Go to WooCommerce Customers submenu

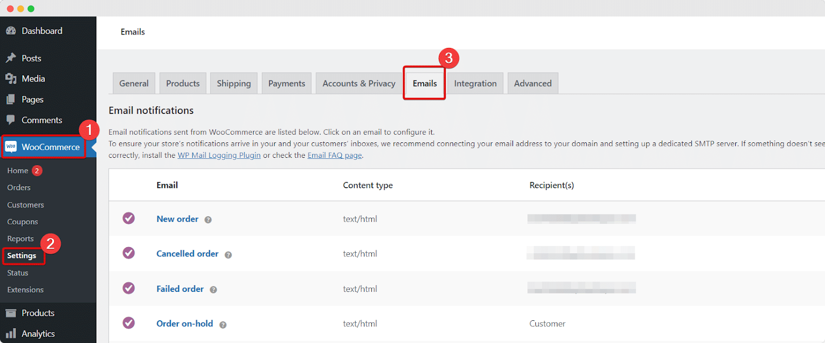(x=26, y=205)
